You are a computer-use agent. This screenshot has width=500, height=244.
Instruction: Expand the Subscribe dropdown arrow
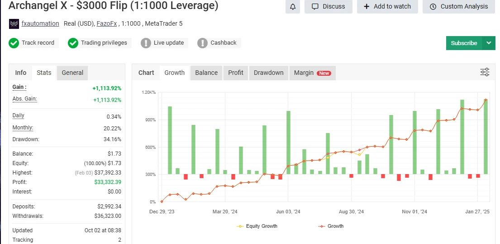tap(488, 43)
